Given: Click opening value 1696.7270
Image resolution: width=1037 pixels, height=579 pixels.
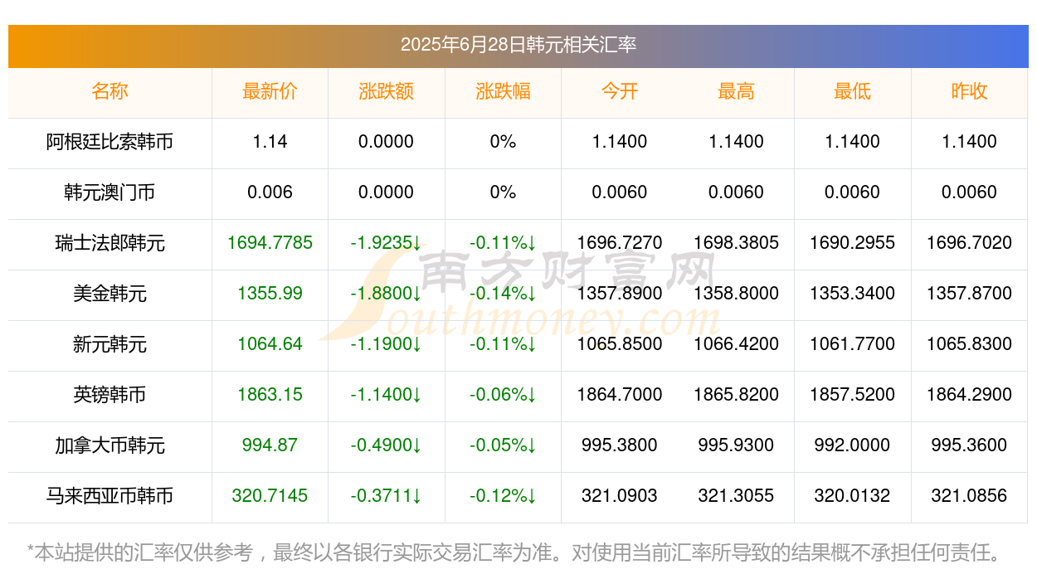Looking at the screenshot, I should tap(620, 243).
